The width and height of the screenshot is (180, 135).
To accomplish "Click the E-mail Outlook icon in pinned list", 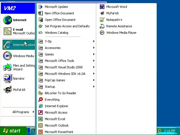I will (8, 31).
